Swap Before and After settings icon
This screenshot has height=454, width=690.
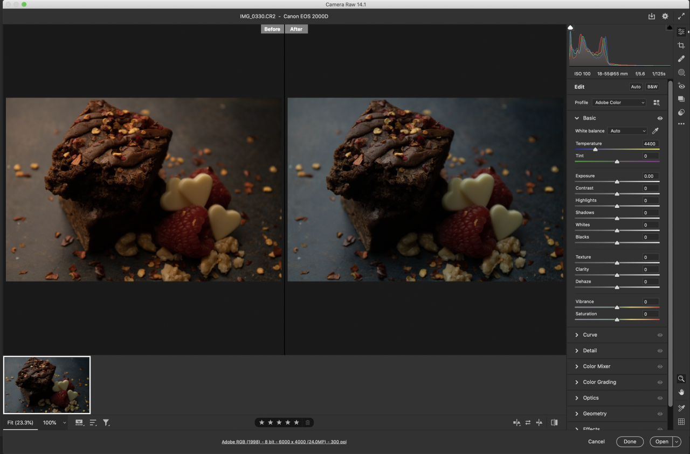[528, 423]
